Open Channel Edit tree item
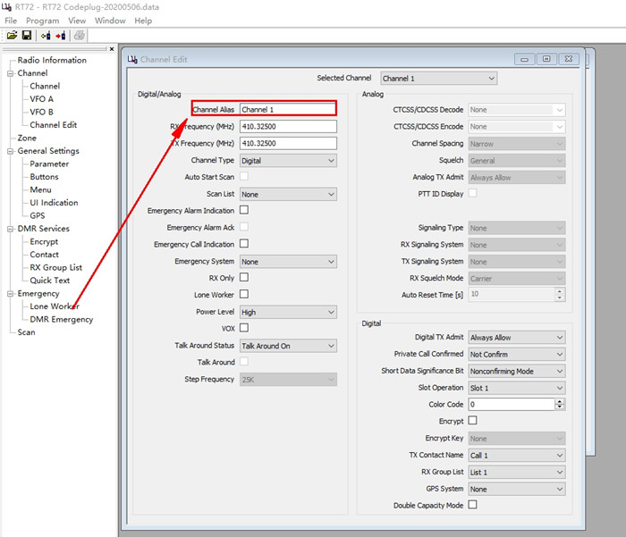Viewport: 626px width, 537px height. pos(53,125)
